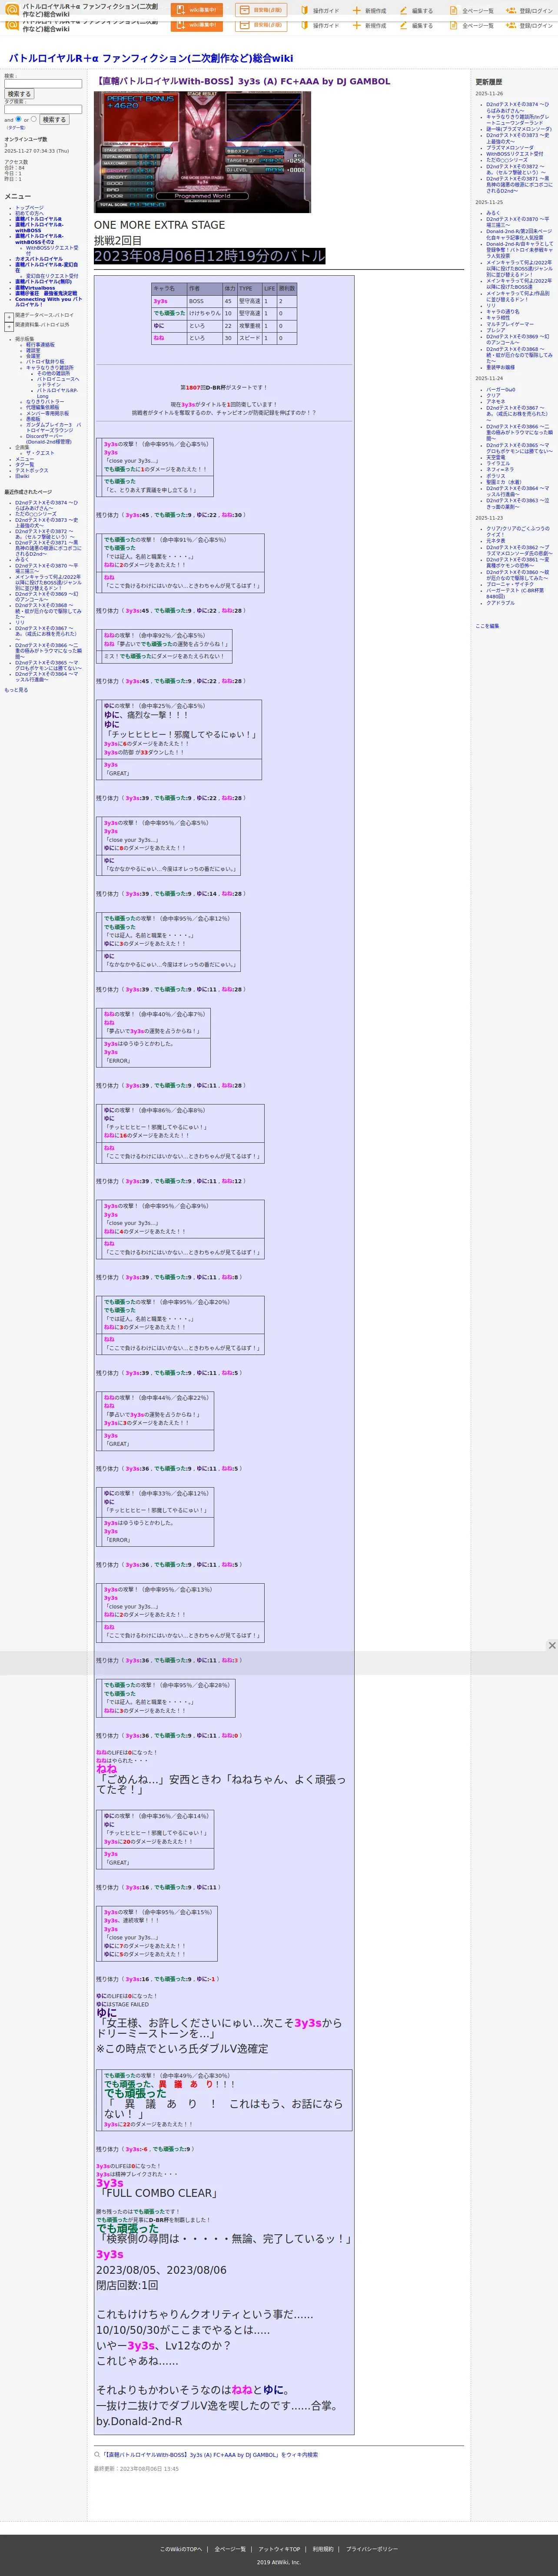
Task: Click 検索する button under the keyword field
Action: point(19,94)
